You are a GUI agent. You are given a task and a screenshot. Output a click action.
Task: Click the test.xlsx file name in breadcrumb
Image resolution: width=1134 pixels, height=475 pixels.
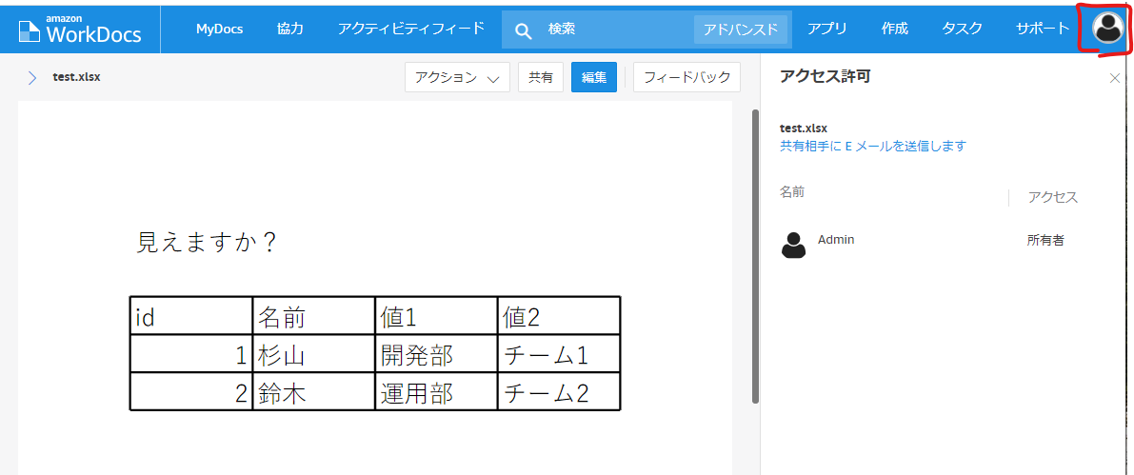[77, 77]
